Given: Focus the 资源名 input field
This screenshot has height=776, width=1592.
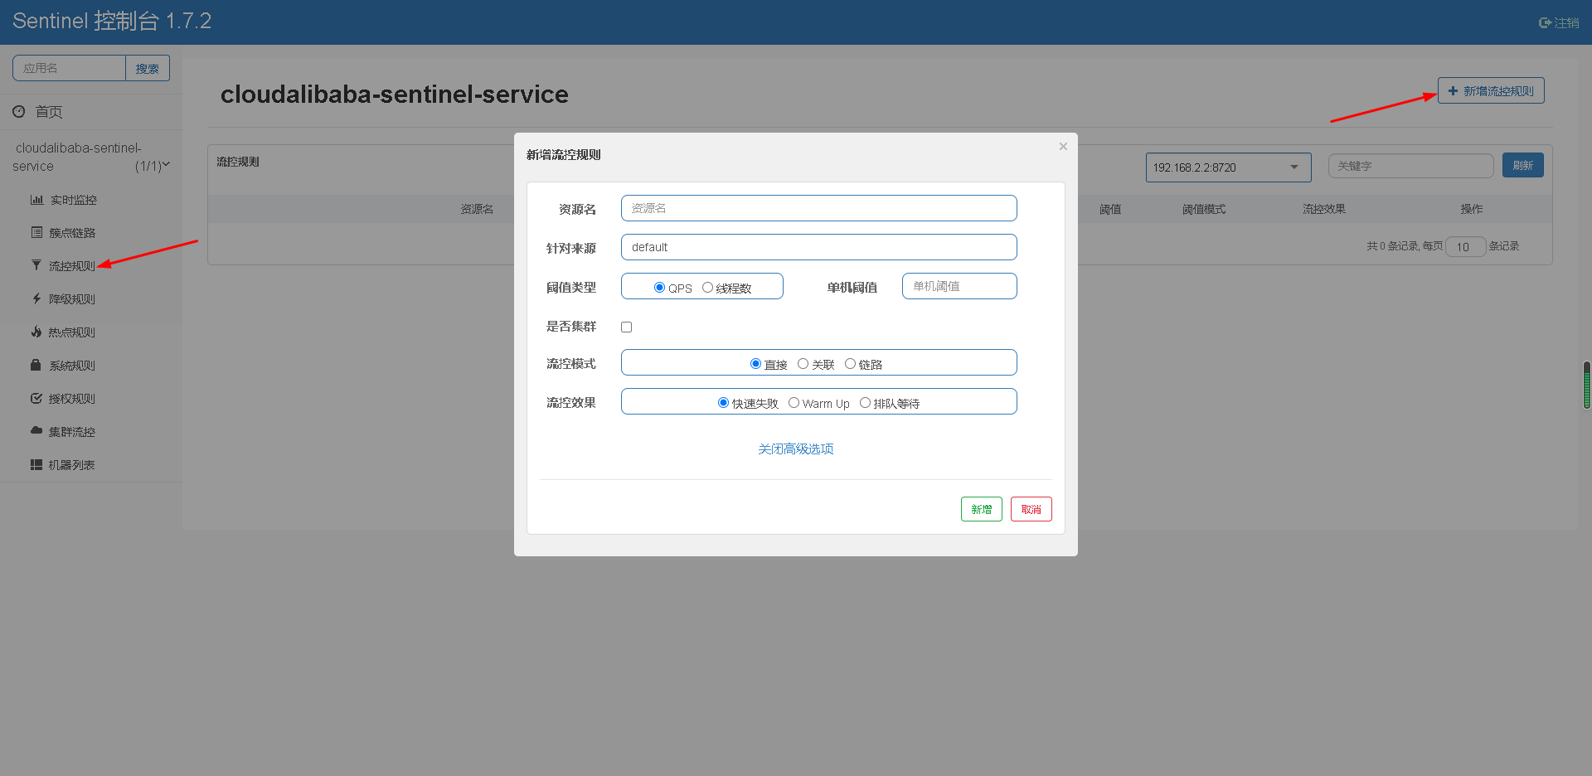Looking at the screenshot, I should [819, 208].
